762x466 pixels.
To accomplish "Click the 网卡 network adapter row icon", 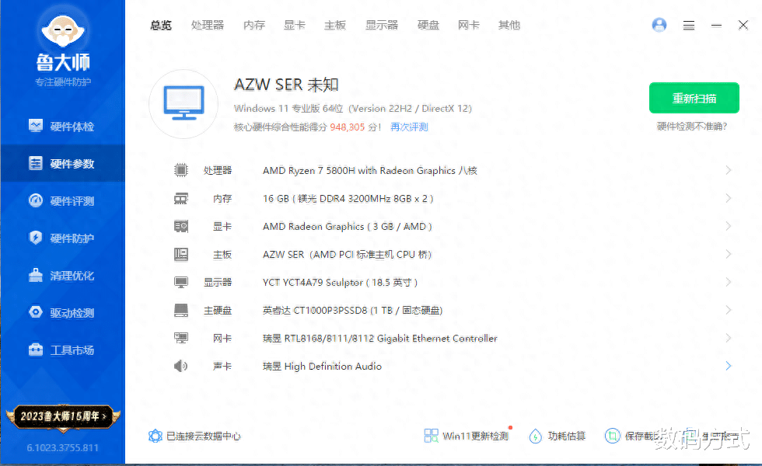I will pos(180,339).
